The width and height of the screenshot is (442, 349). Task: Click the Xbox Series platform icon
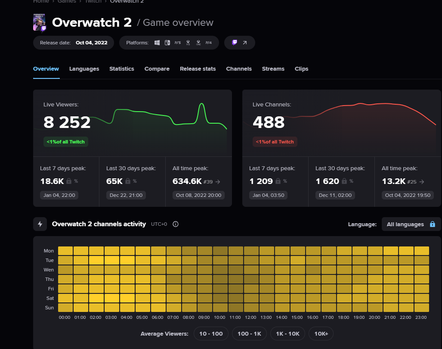tap(188, 43)
